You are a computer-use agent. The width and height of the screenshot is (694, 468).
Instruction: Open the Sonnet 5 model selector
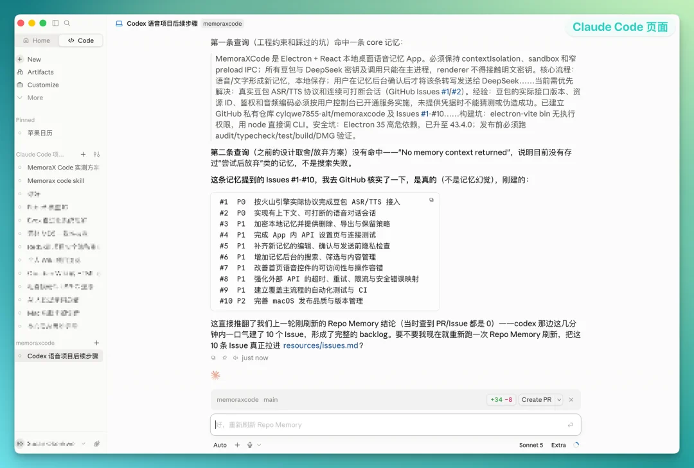[x=531, y=445]
